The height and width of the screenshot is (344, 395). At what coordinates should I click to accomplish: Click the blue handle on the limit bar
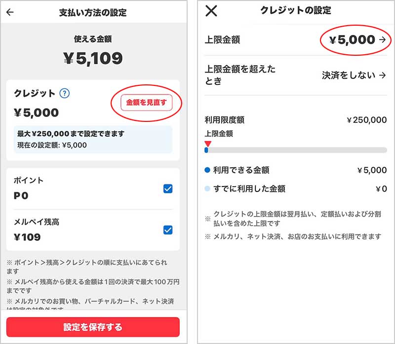tap(206, 150)
